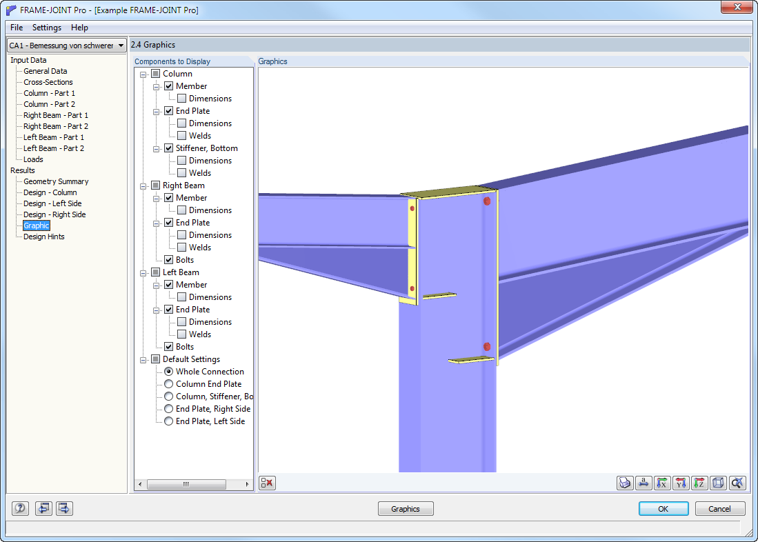Select the highlighted Graphic navigator entry
The height and width of the screenshot is (542, 758).
(x=37, y=225)
